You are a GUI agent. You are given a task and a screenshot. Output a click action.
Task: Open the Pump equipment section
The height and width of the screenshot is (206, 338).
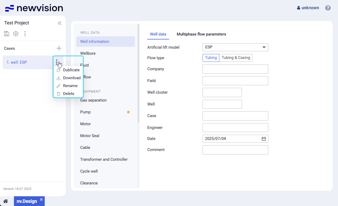pos(85,112)
